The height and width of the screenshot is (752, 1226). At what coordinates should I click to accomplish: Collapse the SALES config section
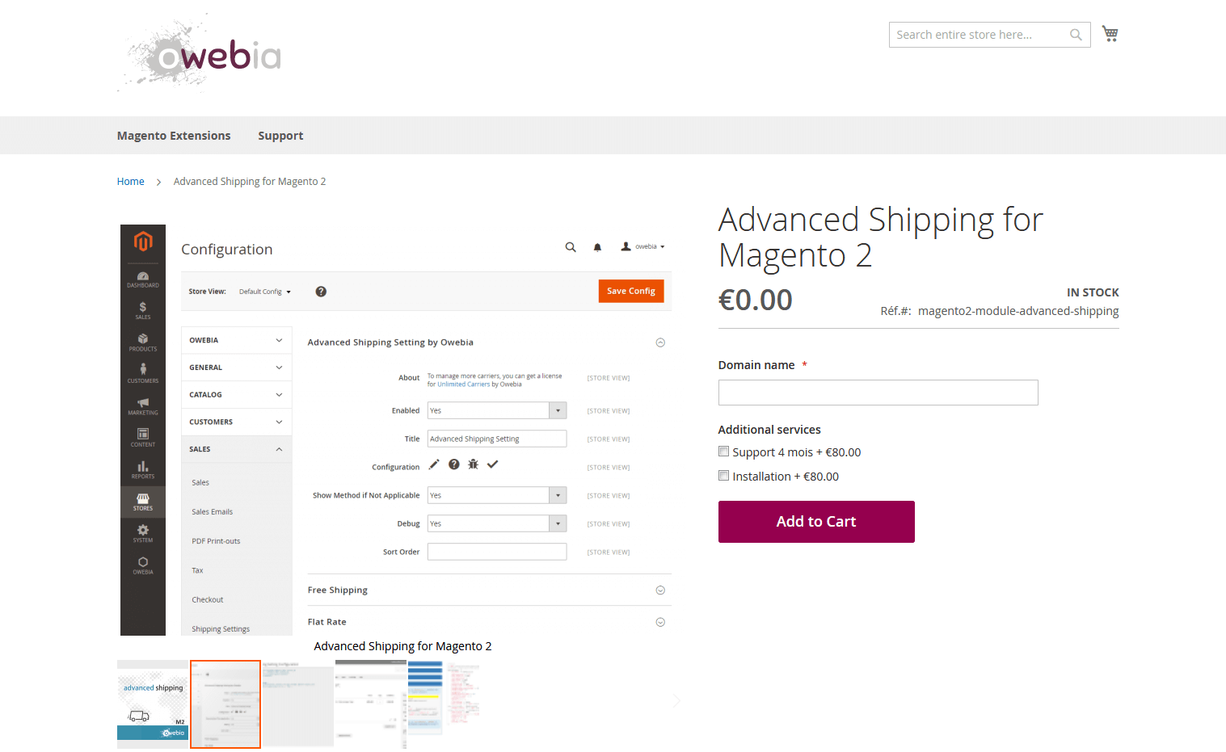point(237,449)
